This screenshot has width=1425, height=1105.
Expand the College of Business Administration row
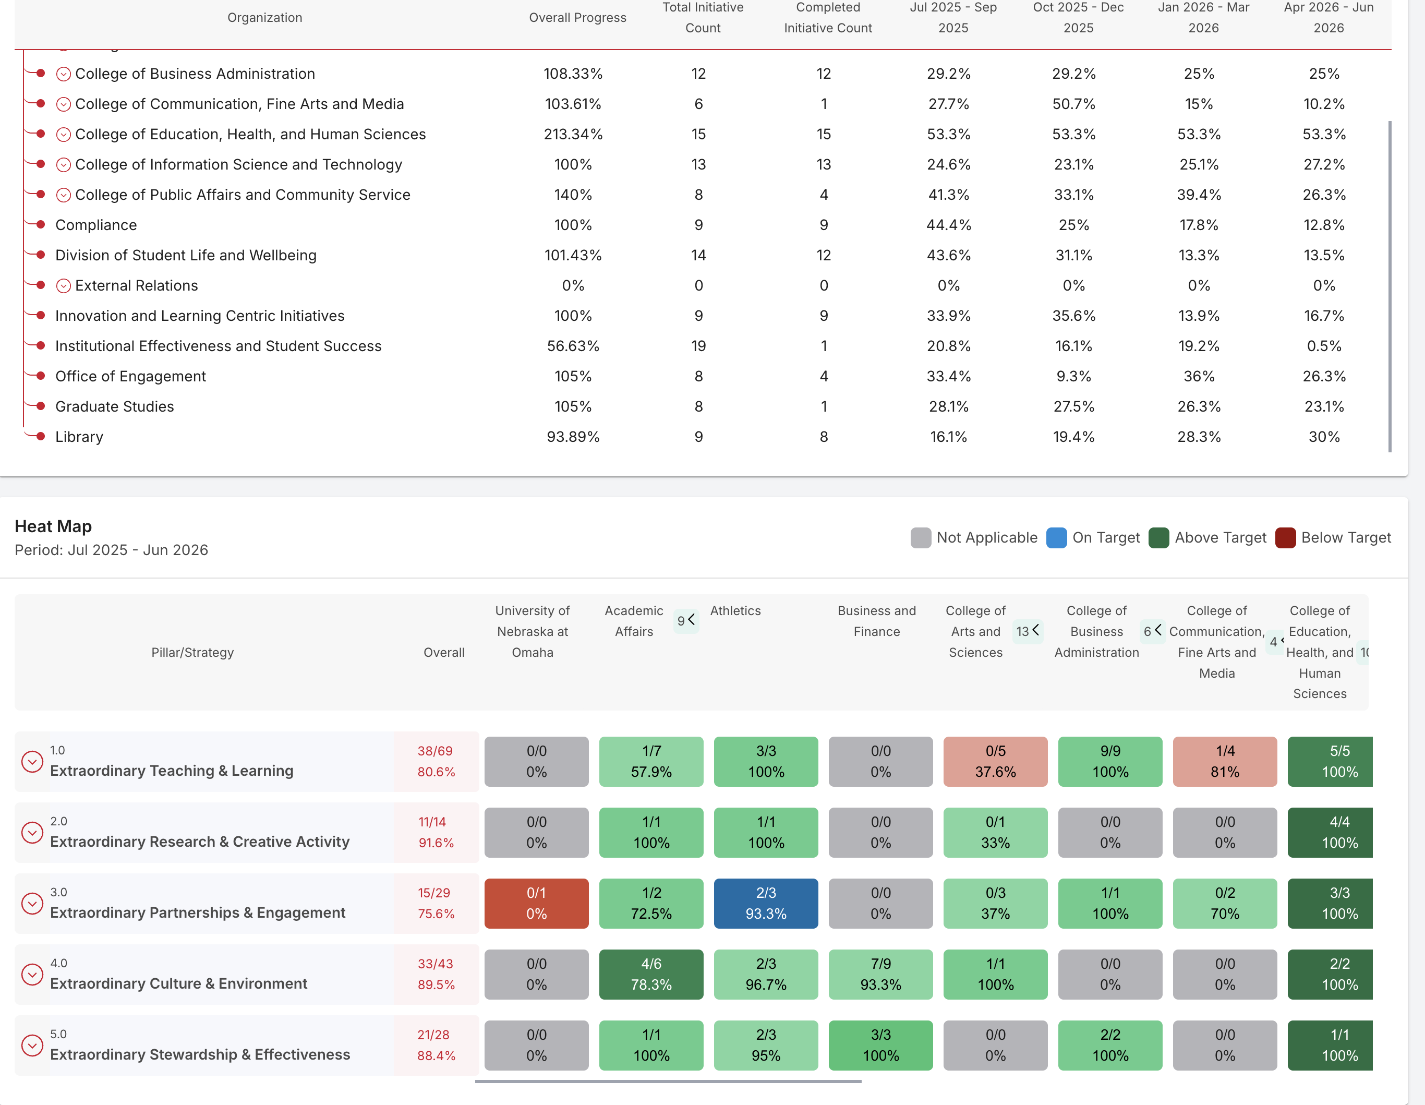(63, 74)
